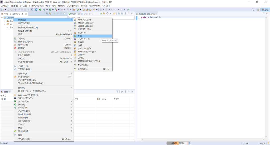
Task: Click New Java Package toolbar icon
Action: (74, 10)
